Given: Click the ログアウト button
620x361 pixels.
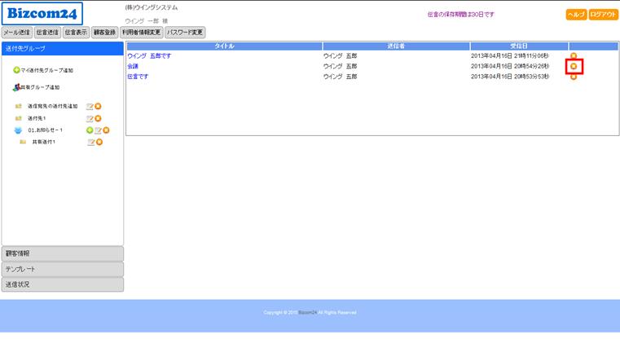Looking at the screenshot, I should 603,15.
